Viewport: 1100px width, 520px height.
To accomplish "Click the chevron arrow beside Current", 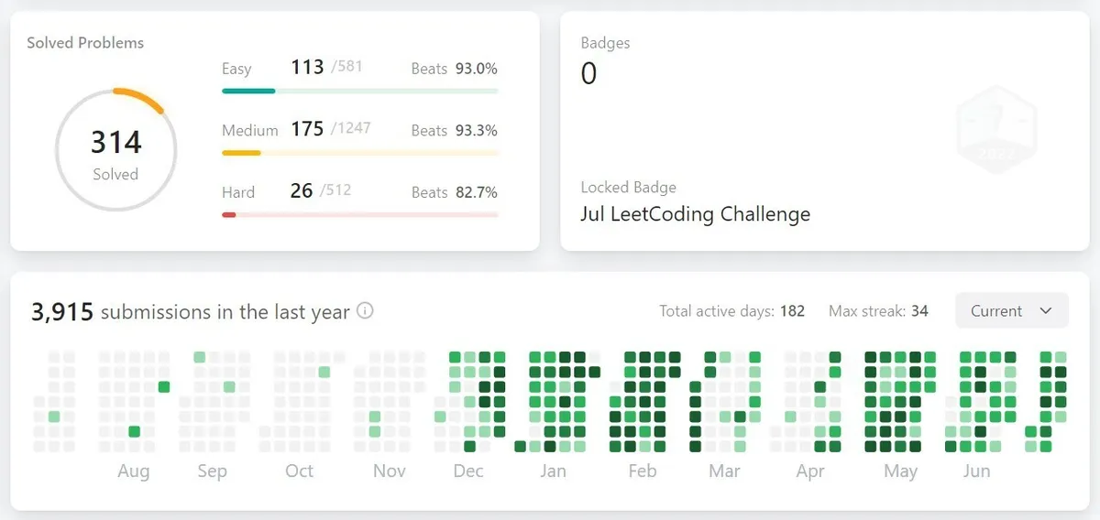I will coord(1046,311).
